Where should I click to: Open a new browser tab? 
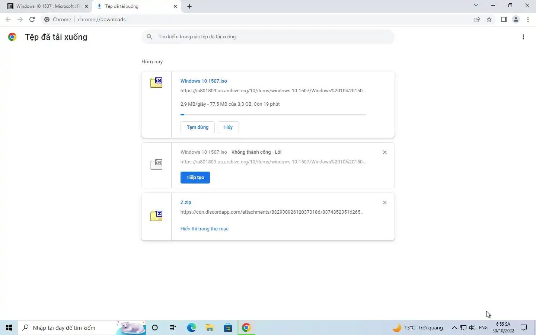click(x=189, y=6)
